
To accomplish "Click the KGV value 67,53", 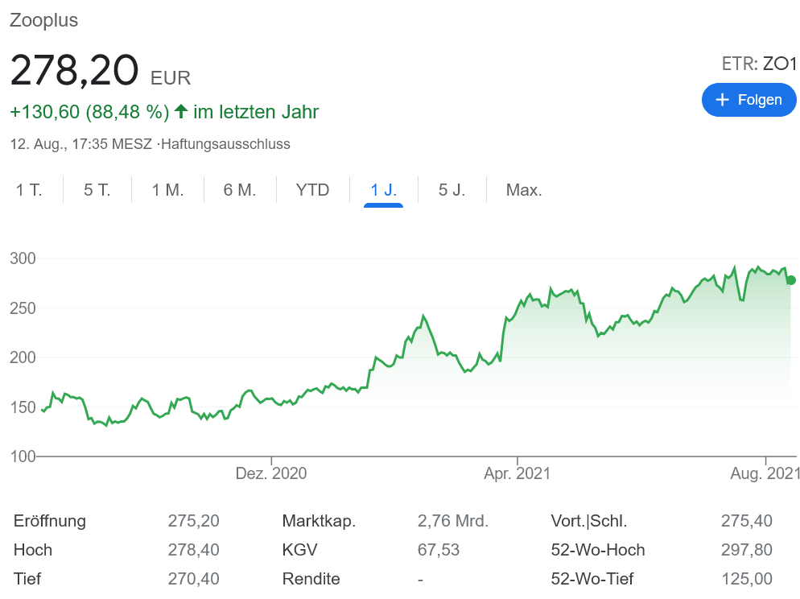I will pyautogui.click(x=439, y=550).
